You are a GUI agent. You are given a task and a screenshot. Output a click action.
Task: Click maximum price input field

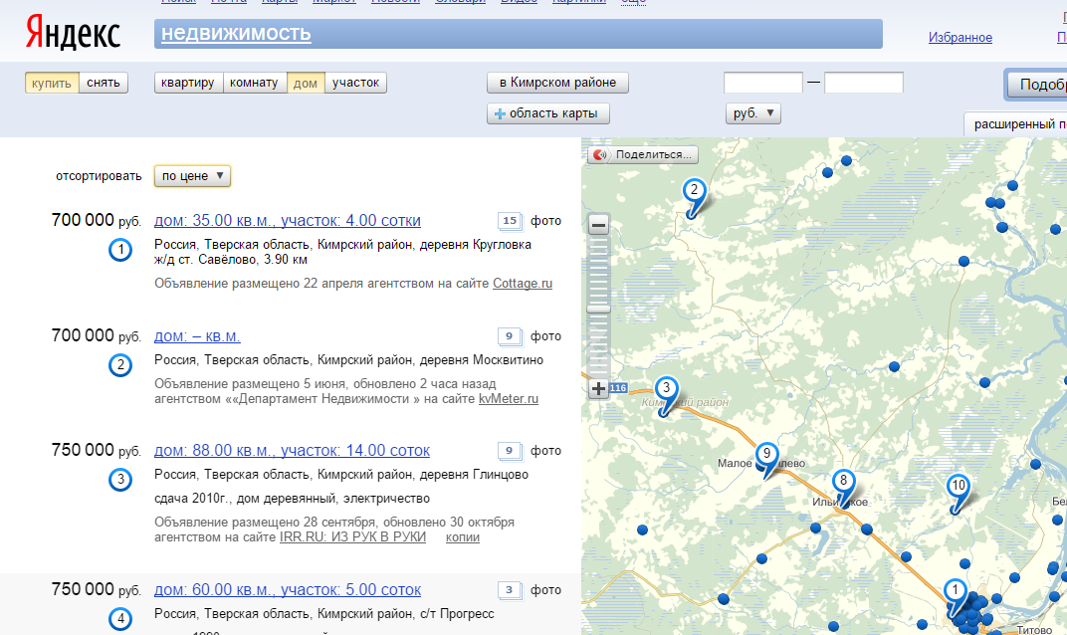tap(864, 83)
